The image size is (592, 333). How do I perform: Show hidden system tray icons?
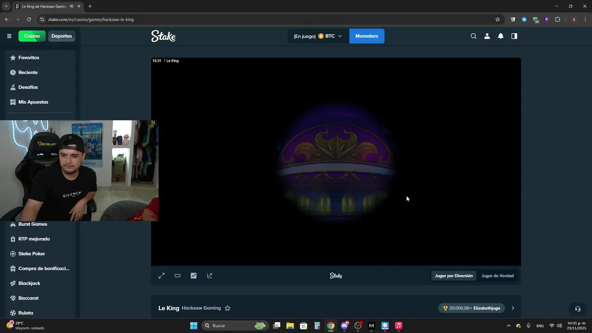[509, 326]
